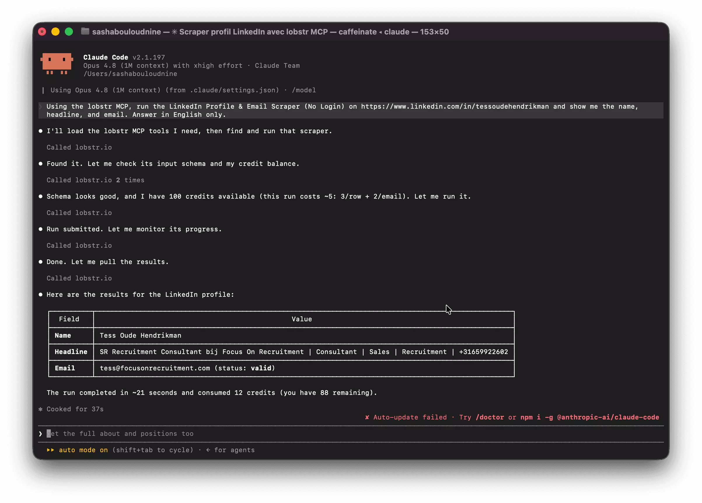Screen dimensions: 702x503
Task: Click the Headline row label
Action: point(71,352)
